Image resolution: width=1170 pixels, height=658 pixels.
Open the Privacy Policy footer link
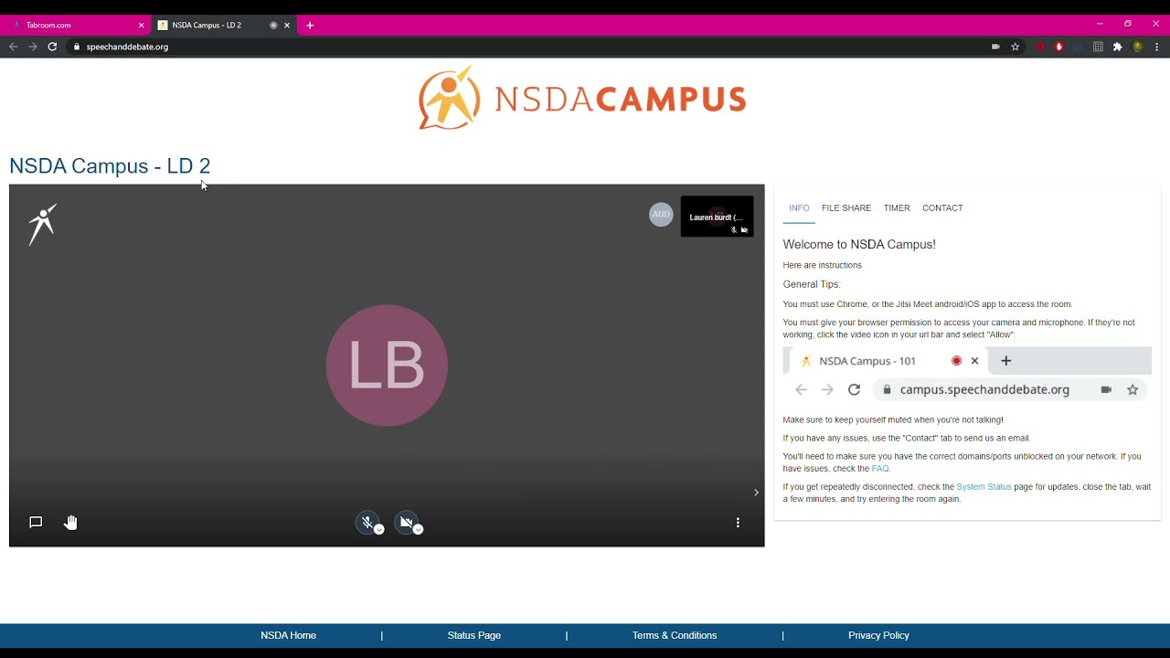[x=878, y=635]
